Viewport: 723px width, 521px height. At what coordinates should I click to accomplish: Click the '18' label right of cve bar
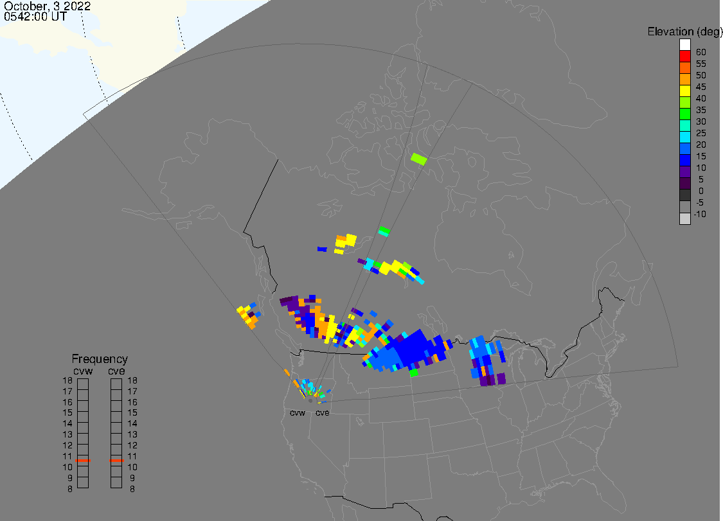132,381
